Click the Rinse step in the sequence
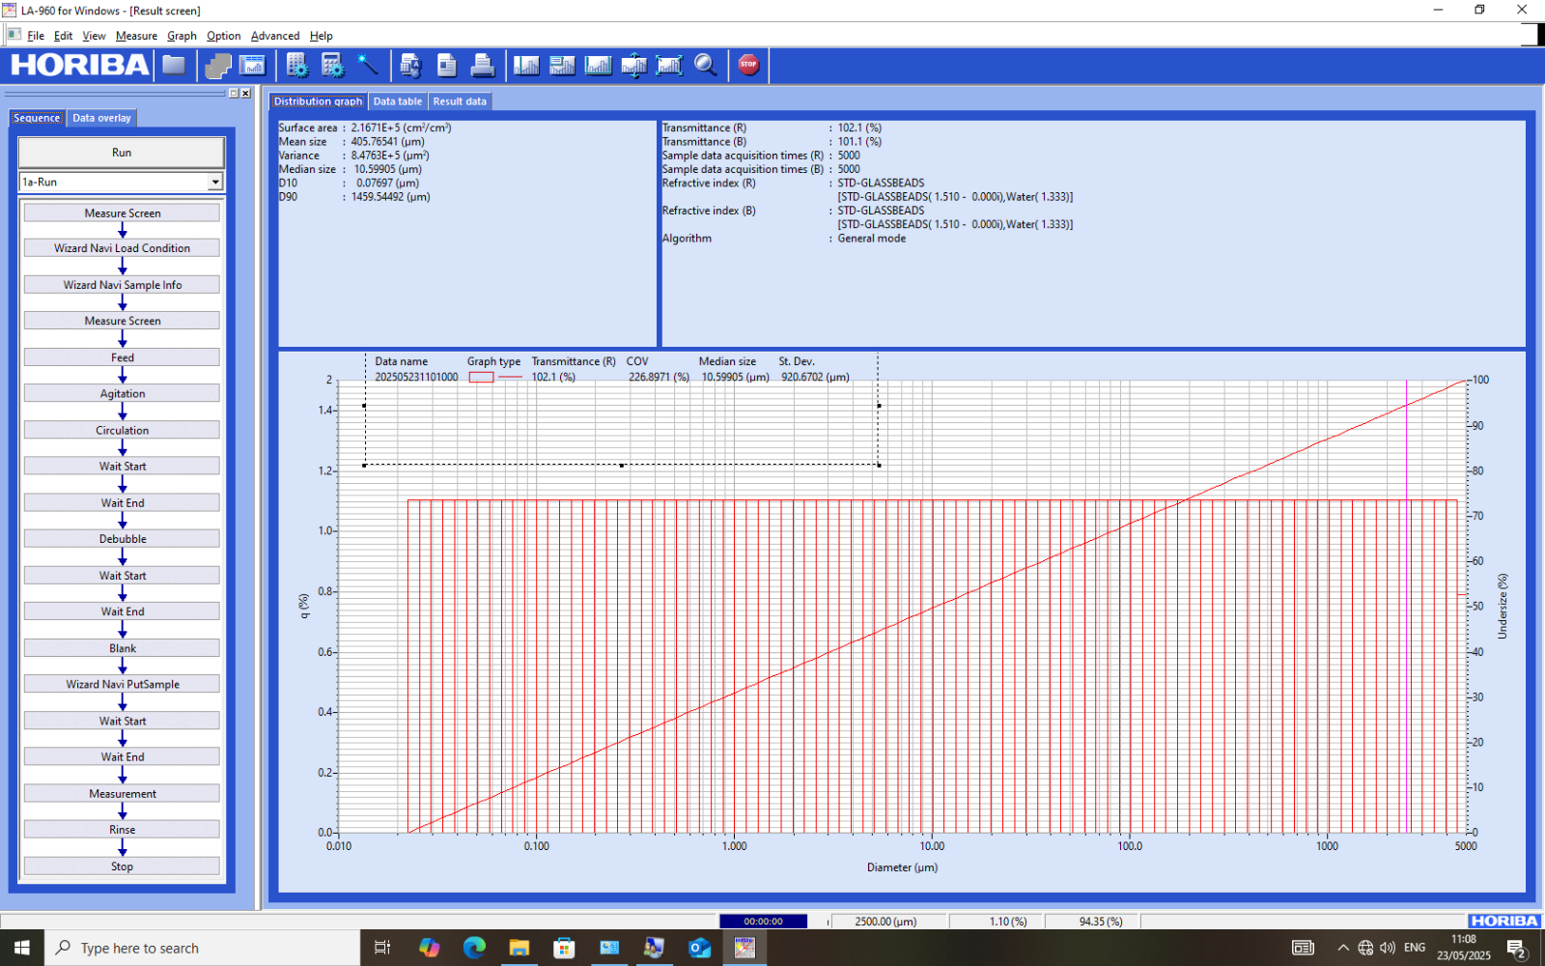This screenshot has width=1545, height=966. click(x=122, y=829)
